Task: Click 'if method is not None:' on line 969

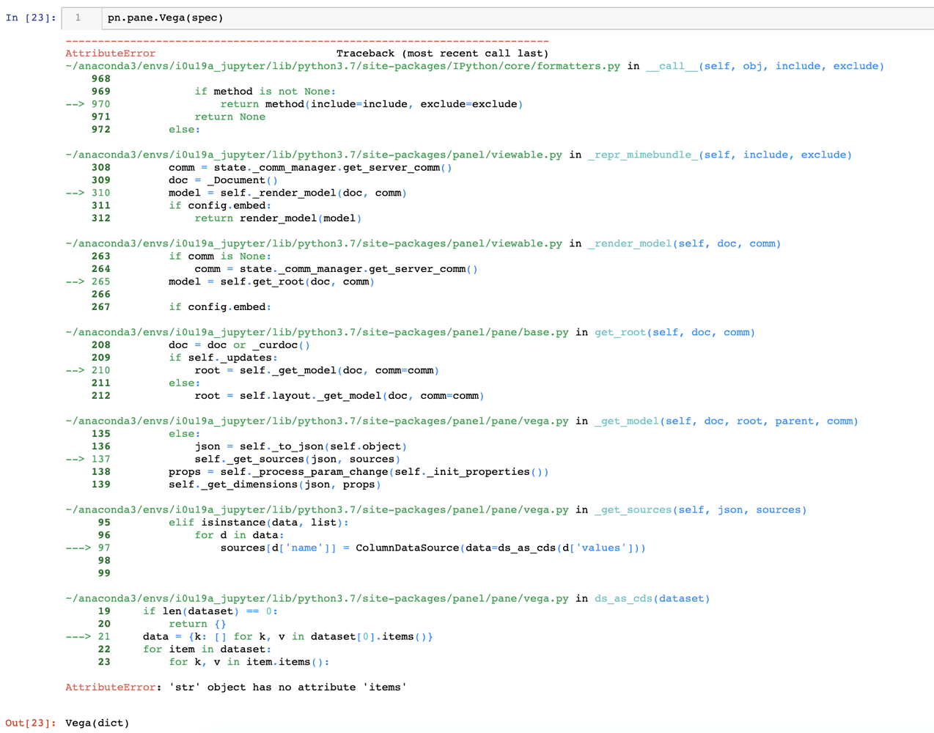Action: (x=265, y=92)
